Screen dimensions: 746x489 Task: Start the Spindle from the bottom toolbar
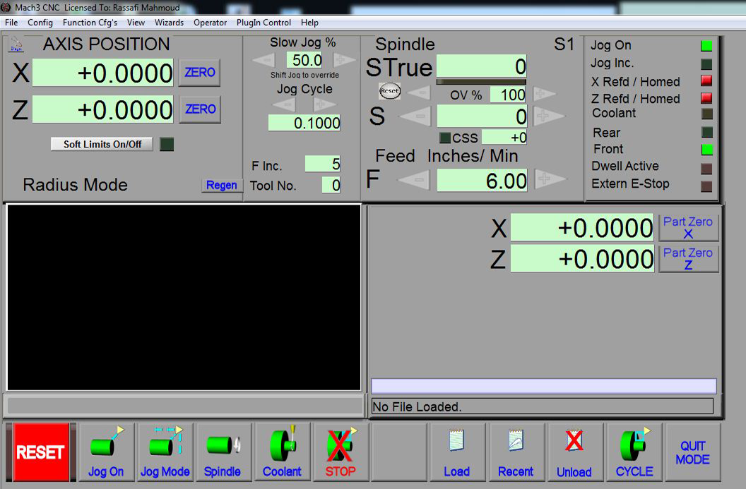(223, 452)
